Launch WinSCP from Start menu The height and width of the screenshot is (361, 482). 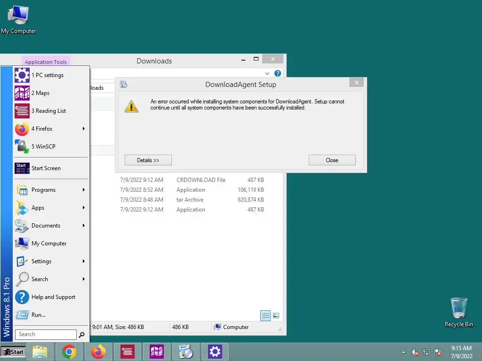click(51, 147)
